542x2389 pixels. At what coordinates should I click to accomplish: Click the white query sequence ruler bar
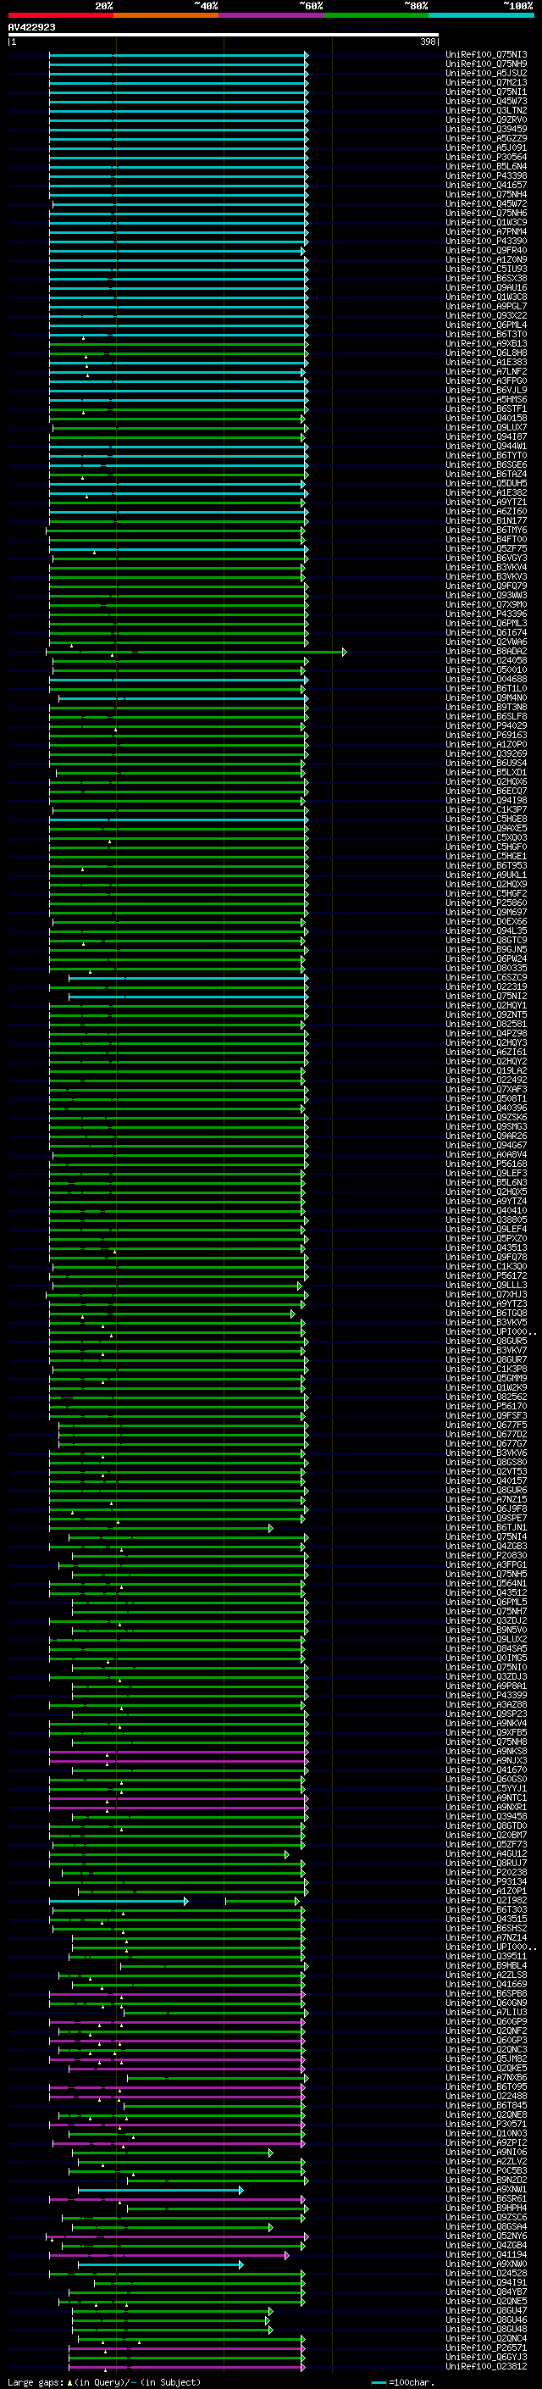tap(224, 34)
